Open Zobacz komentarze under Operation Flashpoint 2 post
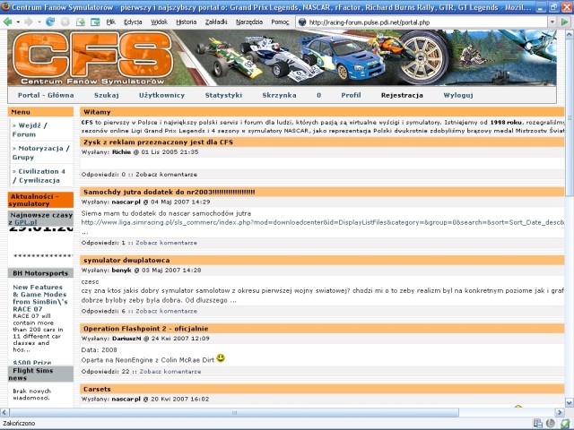The width and height of the screenshot is (574, 430). coord(170,372)
